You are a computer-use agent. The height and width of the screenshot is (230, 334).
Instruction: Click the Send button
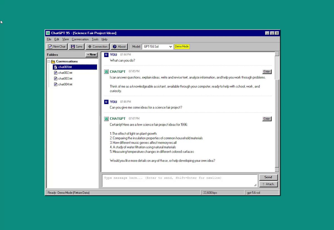point(268,177)
